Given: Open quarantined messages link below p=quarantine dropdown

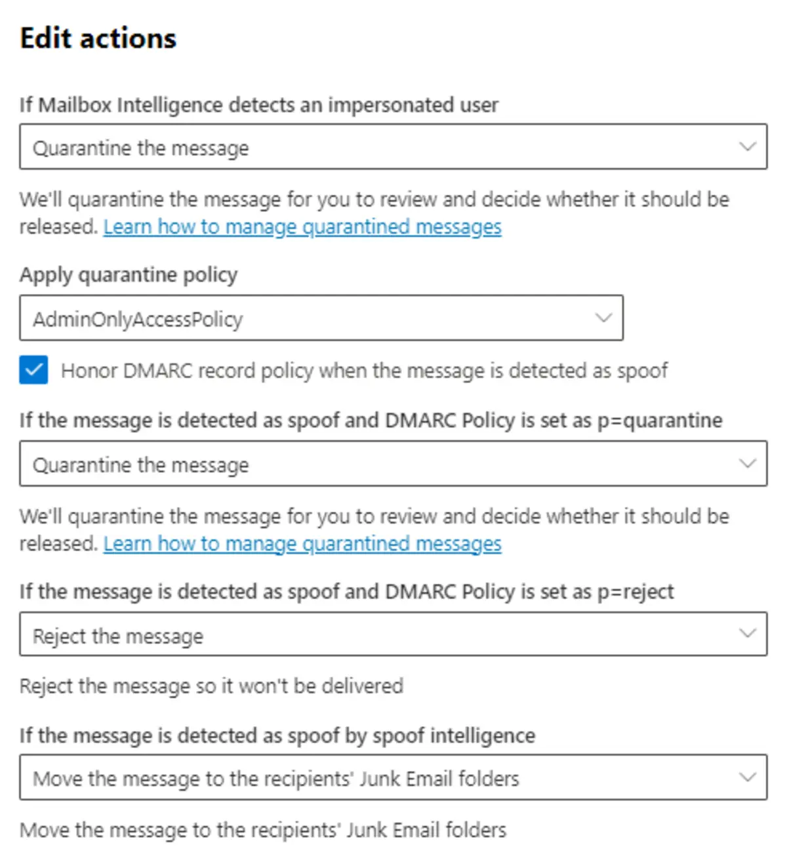Looking at the screenshot, I should pos(302,544).
